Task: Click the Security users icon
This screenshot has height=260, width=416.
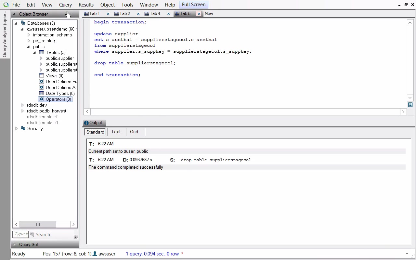Action: (x=23, y=128)
